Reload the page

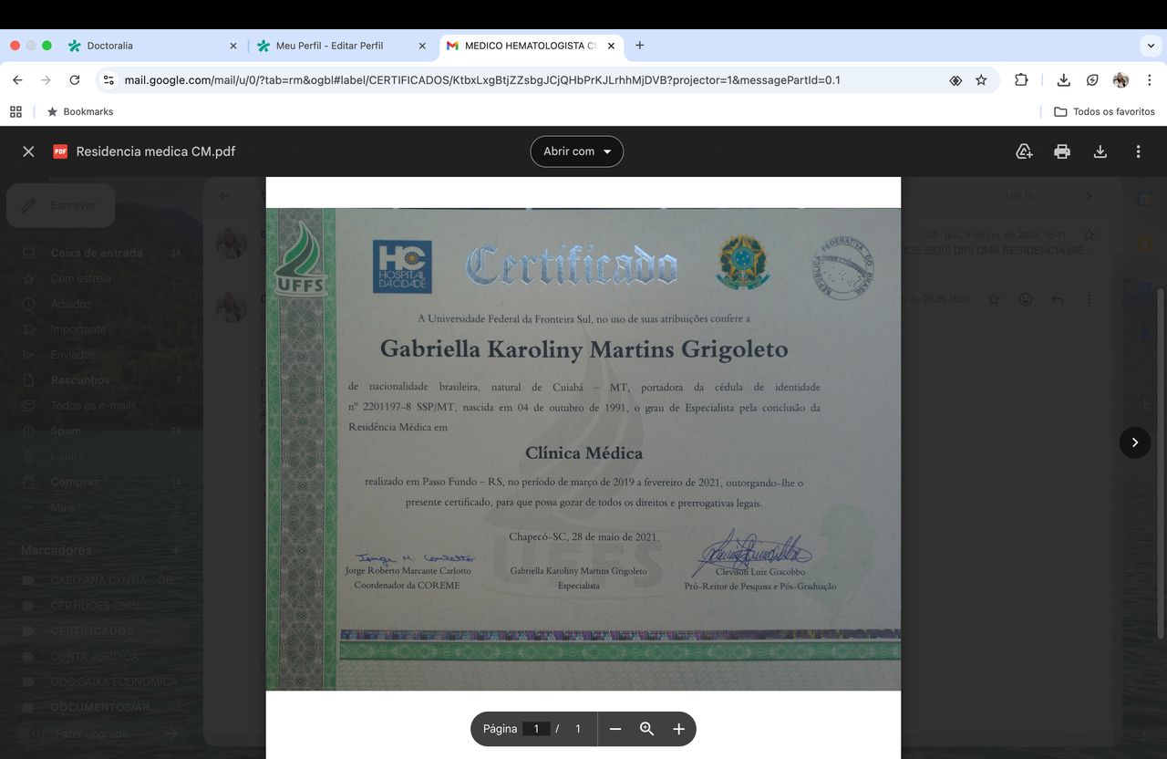[75, 80]
